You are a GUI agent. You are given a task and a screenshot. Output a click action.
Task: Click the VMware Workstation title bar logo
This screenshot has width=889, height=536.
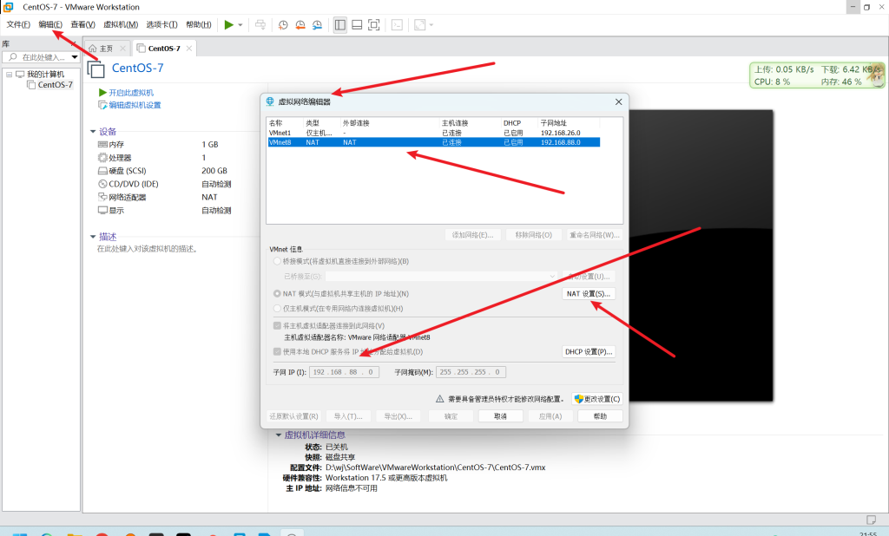pyautogui.click(x=8, y=7)
